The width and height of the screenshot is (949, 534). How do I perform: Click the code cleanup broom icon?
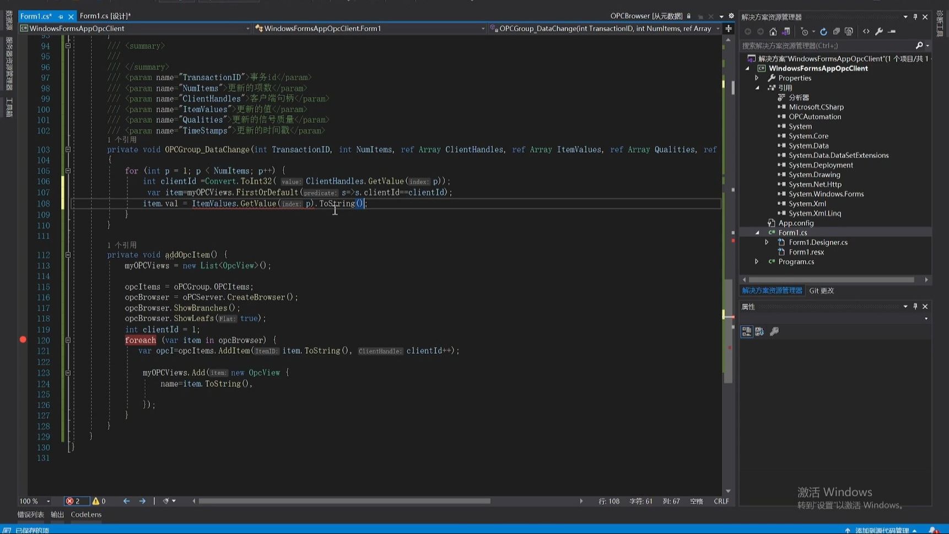[x=166, y=501]
